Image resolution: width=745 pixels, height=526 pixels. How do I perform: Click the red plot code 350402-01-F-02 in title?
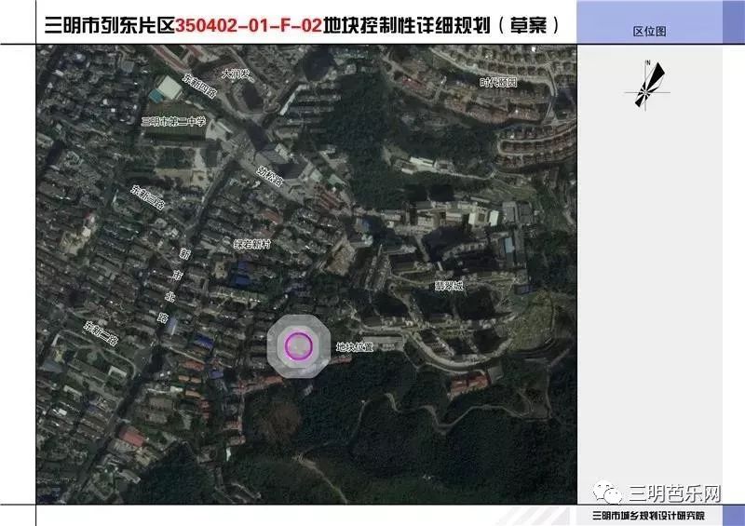click(249, 25)
